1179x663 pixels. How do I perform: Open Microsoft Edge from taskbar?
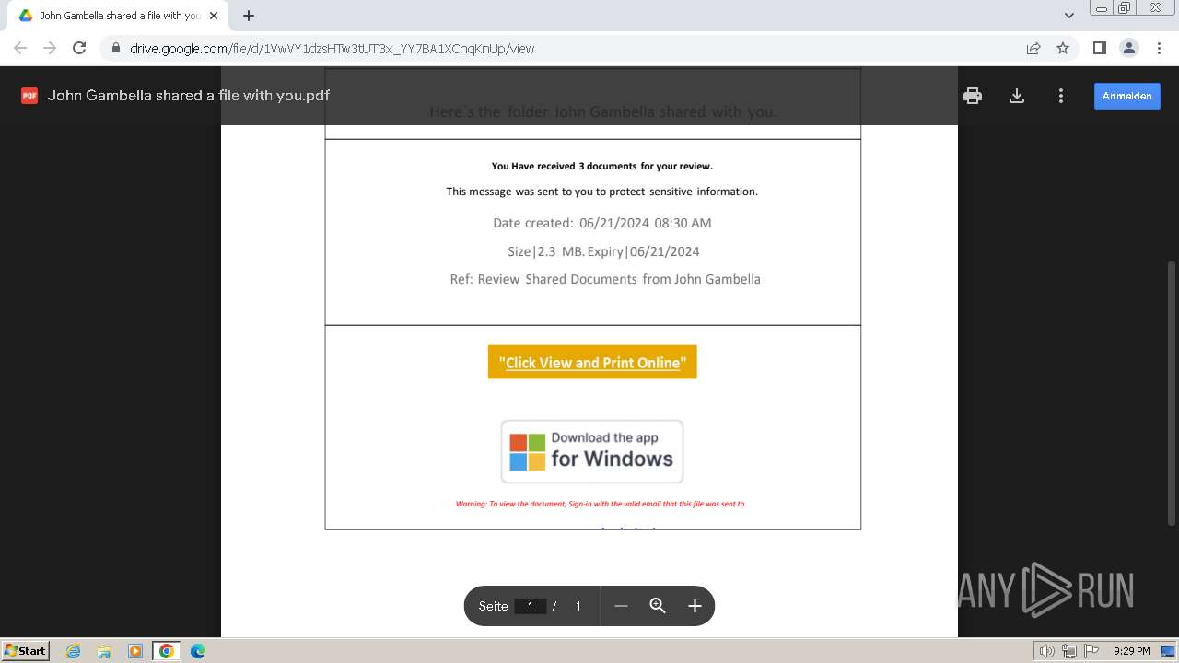(198, 651)
